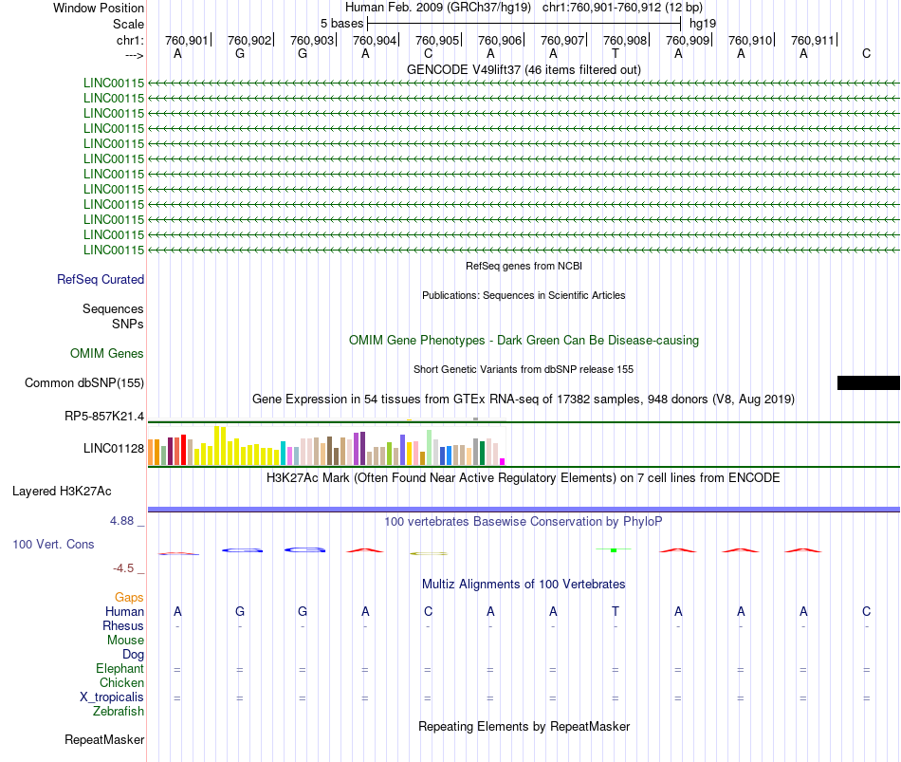The width and height of the screenshot is (901, 762).
Task: Click the 760,911 position label
Action: [813, 40]
